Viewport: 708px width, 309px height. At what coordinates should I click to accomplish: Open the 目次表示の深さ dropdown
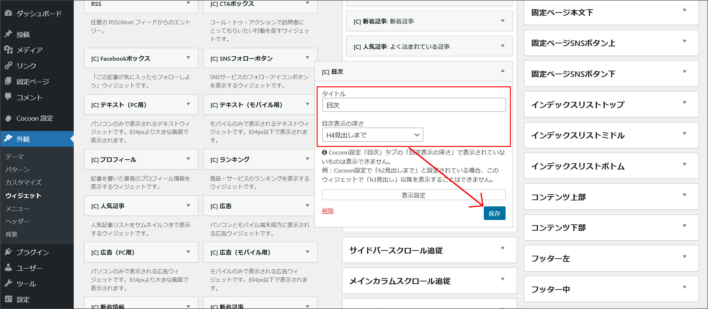372,135
